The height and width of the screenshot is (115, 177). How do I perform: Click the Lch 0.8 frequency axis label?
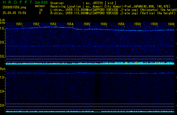point(2,56)
